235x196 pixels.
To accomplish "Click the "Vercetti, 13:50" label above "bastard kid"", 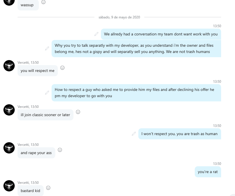I will click(x=28, y=183).
